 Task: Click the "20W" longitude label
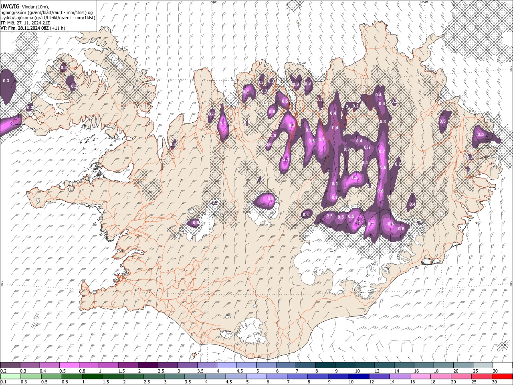[213, 2]
